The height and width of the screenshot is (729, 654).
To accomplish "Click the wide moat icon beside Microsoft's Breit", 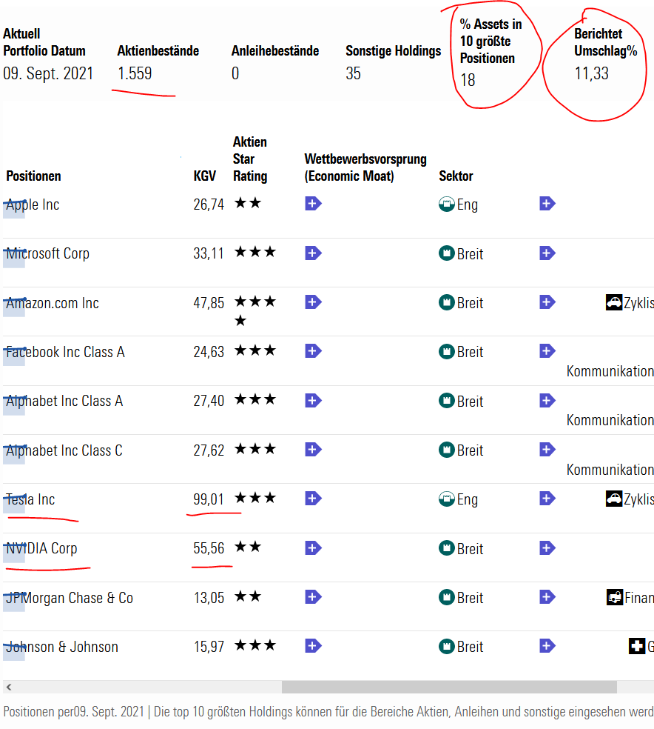I will pos(446,253).
